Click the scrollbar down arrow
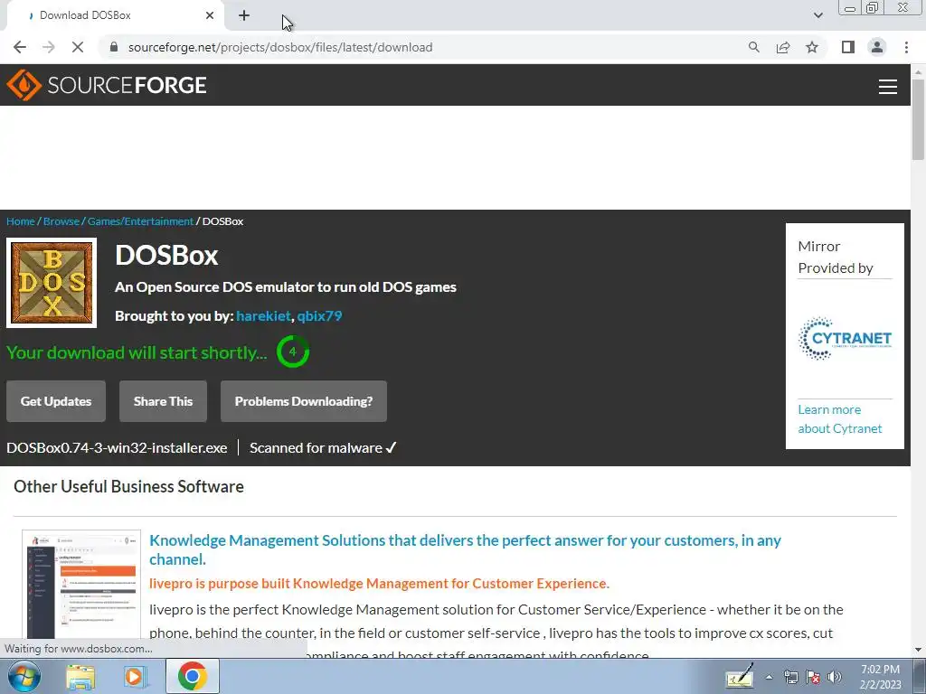This screenshot has width=926, height=694. 918,650
